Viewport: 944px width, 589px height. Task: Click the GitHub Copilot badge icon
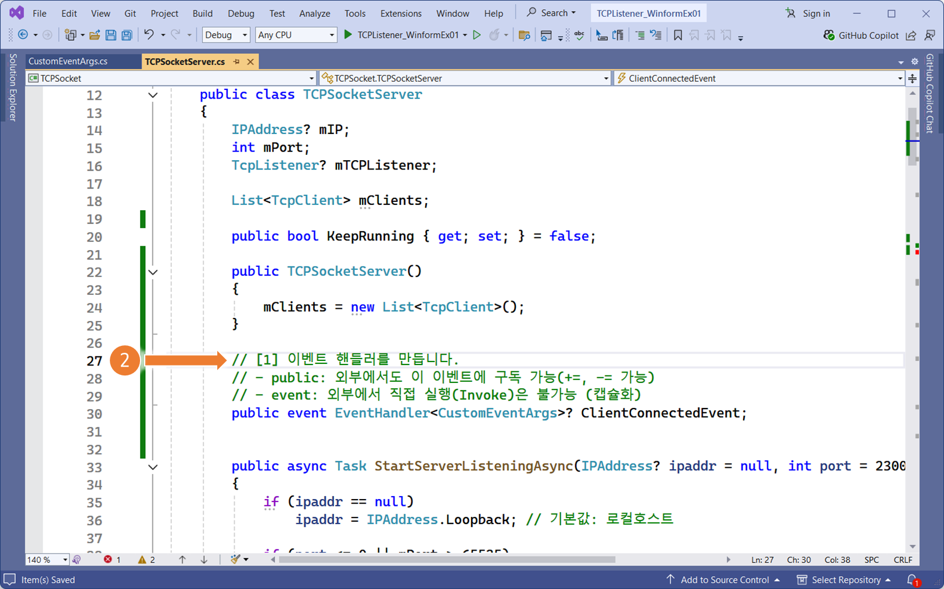(829, 35)
